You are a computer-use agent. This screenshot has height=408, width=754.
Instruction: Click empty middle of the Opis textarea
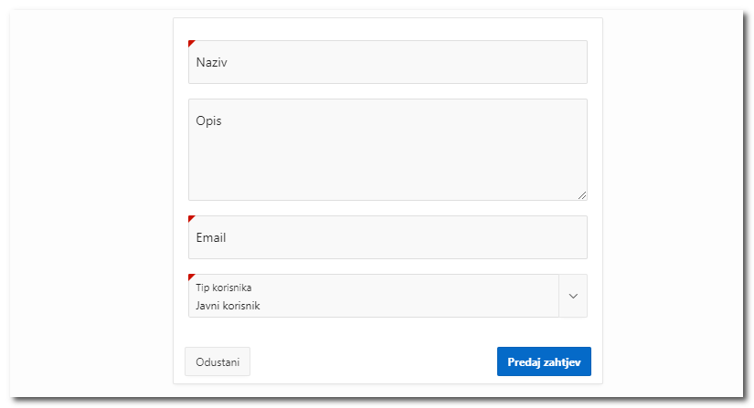388,159
